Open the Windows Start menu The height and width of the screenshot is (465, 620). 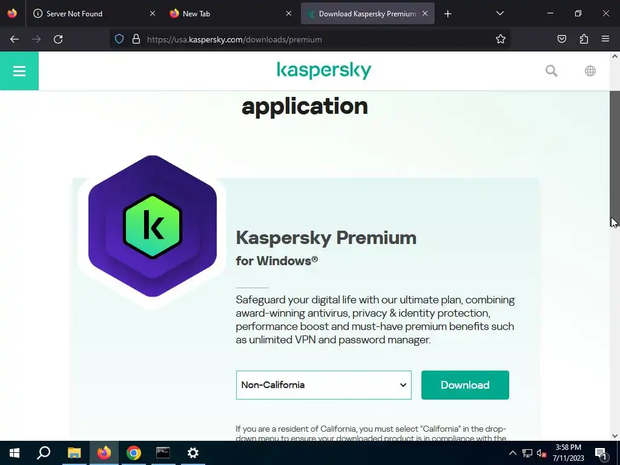pos(15,453)
